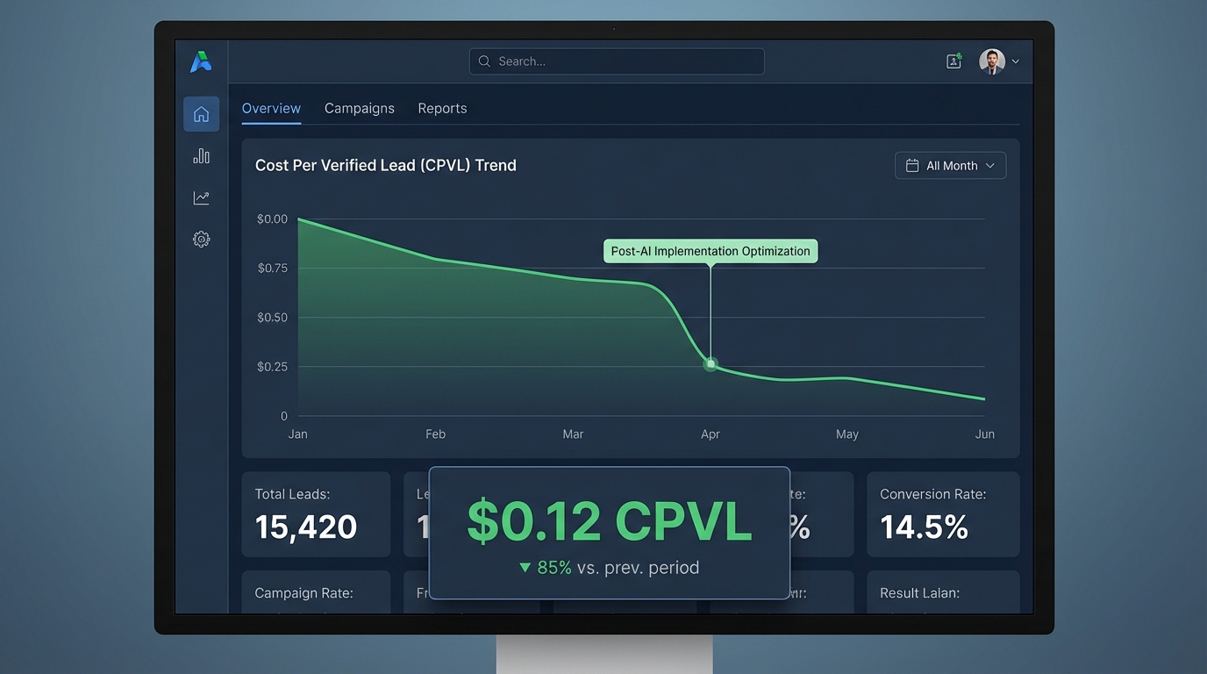Click the calendar icon beside All Month
This screenshot has width=1207, height=674.
point(912,166)
